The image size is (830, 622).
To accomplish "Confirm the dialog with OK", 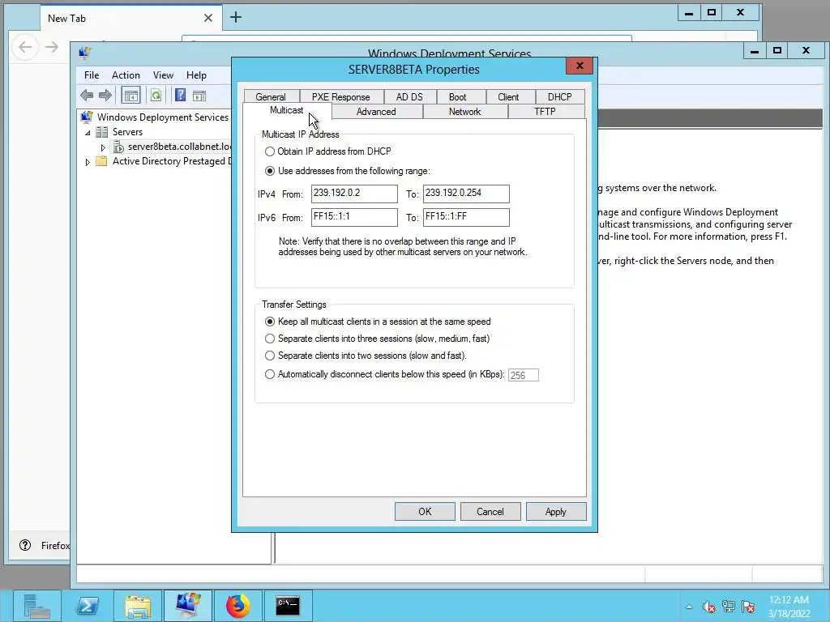I will click(x=425, y=512).
